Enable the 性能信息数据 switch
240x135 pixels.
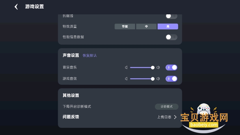coord(171,37)
